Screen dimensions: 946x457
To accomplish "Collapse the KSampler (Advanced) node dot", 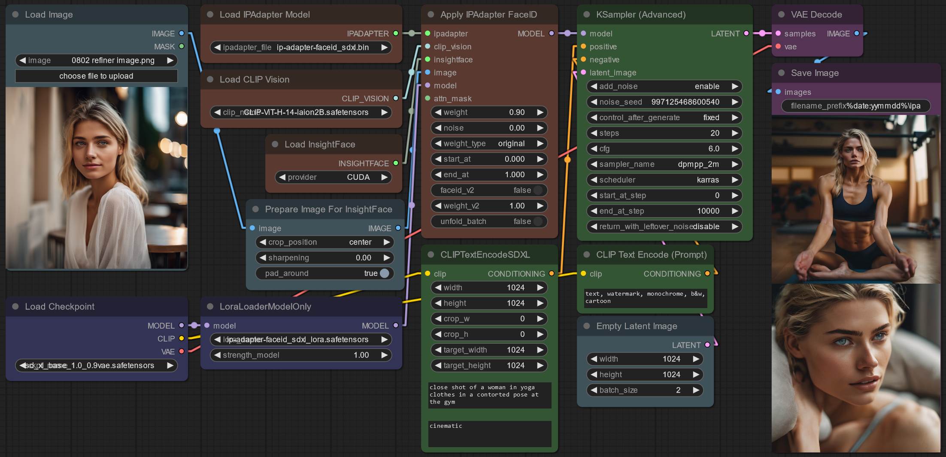I will 587,15.
